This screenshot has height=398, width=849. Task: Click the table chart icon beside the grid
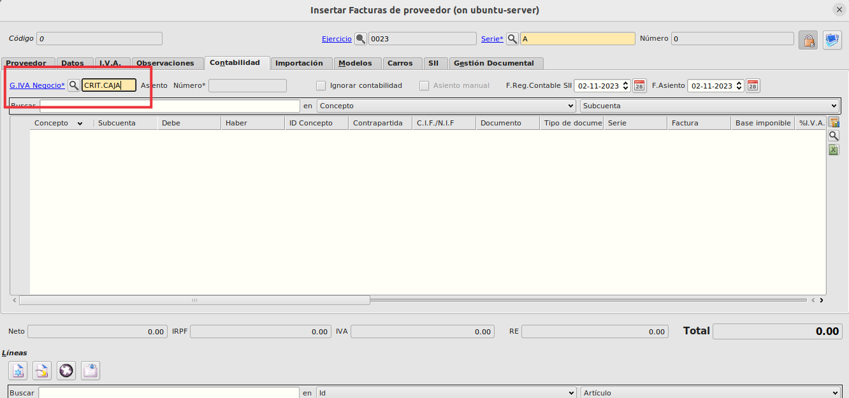coord(834,123)
